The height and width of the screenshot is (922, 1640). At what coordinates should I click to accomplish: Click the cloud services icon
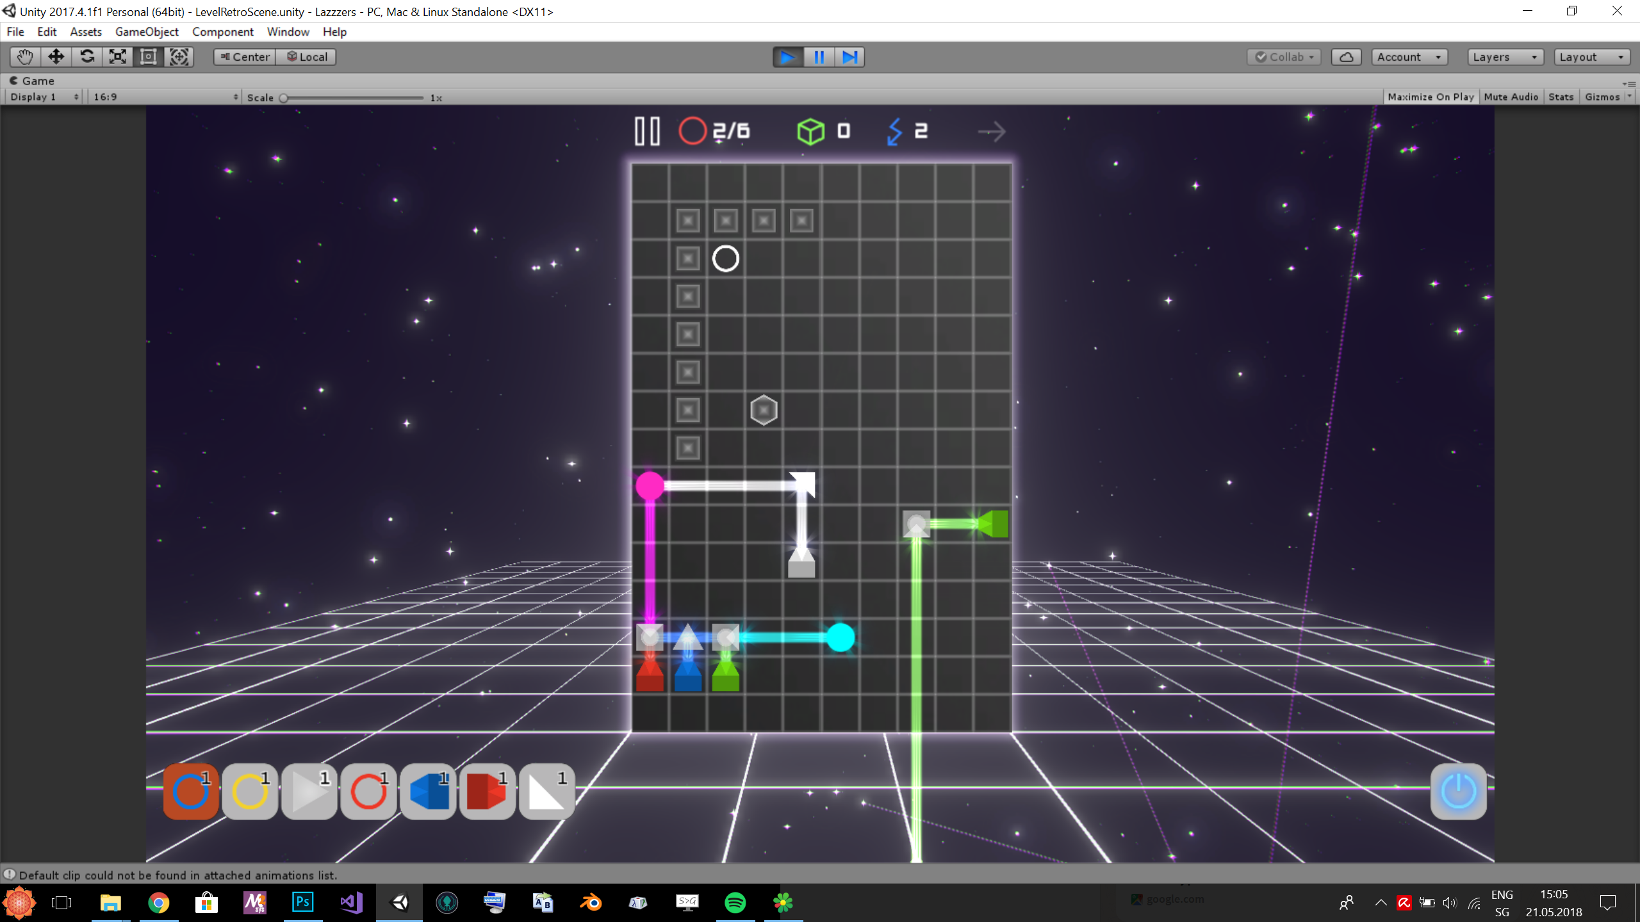[x=1346, y=57]
